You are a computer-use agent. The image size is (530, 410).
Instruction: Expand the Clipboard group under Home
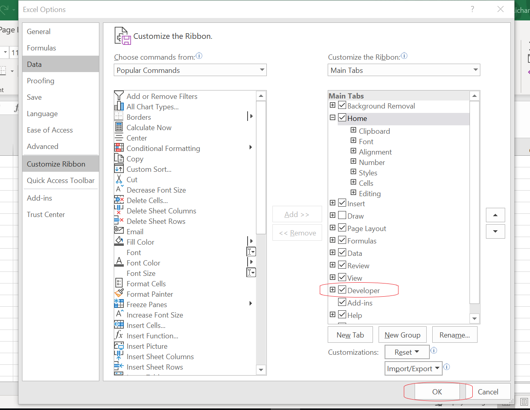pyautogui.click(x=353, y=130)
